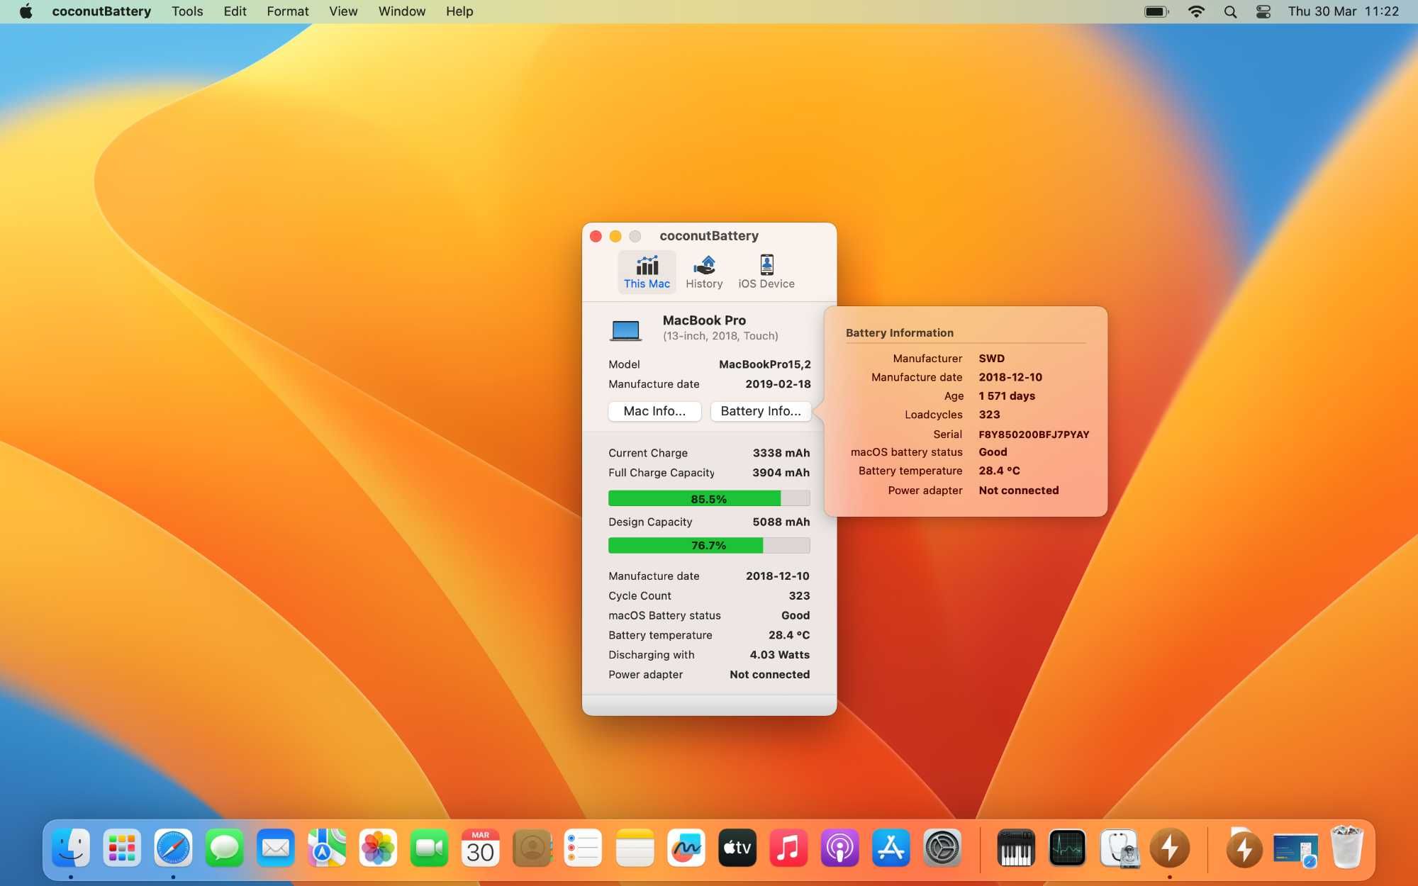Viewport: 1418px width, 886px height.
Task: Click the 76.7% capacity progress bar
Action: [709, 545]
